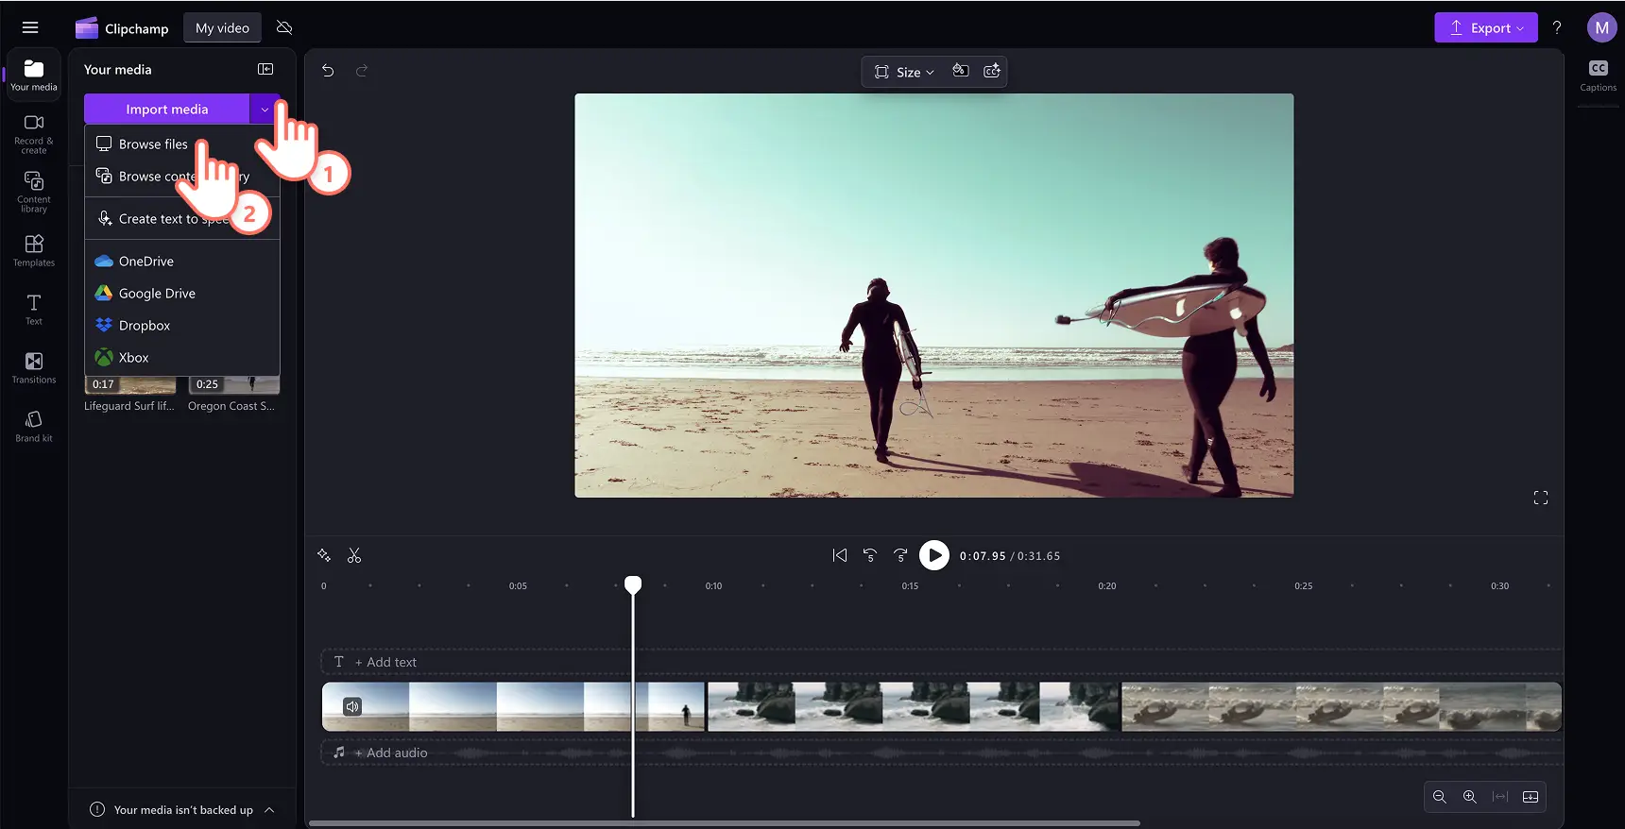Import from Google Drive
The width and height of the screenshot is (1625, 829).
[x=182, y=294]
